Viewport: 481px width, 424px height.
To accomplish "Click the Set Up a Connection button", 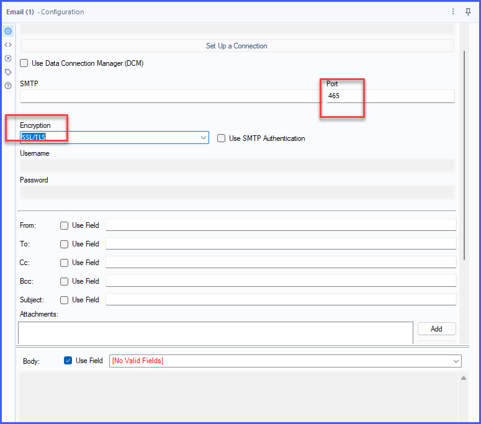I will [236, 46].
